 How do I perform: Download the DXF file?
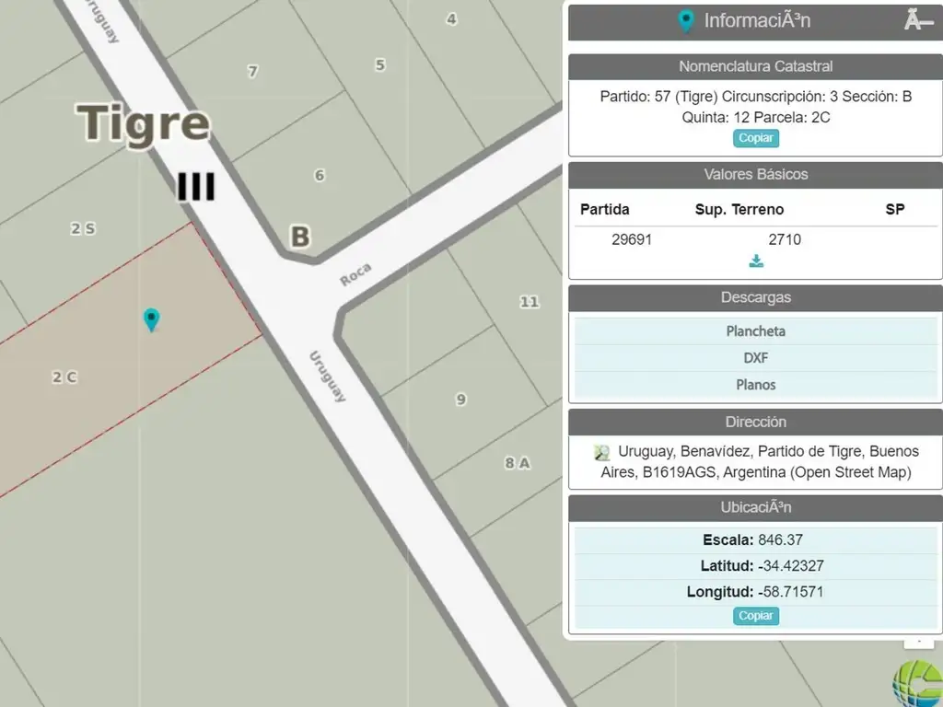pyautogui.click(x=755, y=358)
